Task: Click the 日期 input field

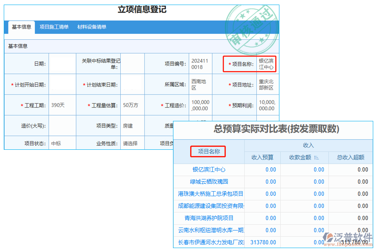Action: pyautogui.click(x=62, y=64)
